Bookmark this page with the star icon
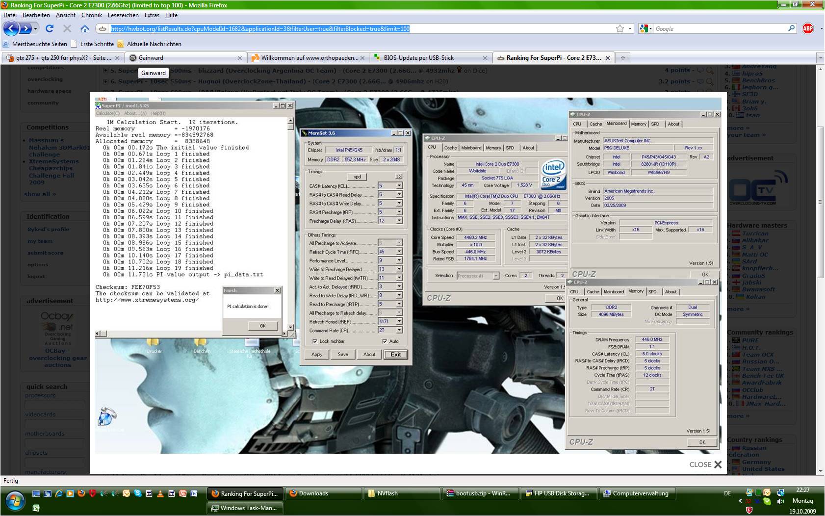 pyautogui.click(x=620, y=29)
